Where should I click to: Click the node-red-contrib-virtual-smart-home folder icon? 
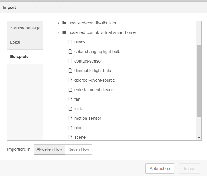tap(64, 32)
